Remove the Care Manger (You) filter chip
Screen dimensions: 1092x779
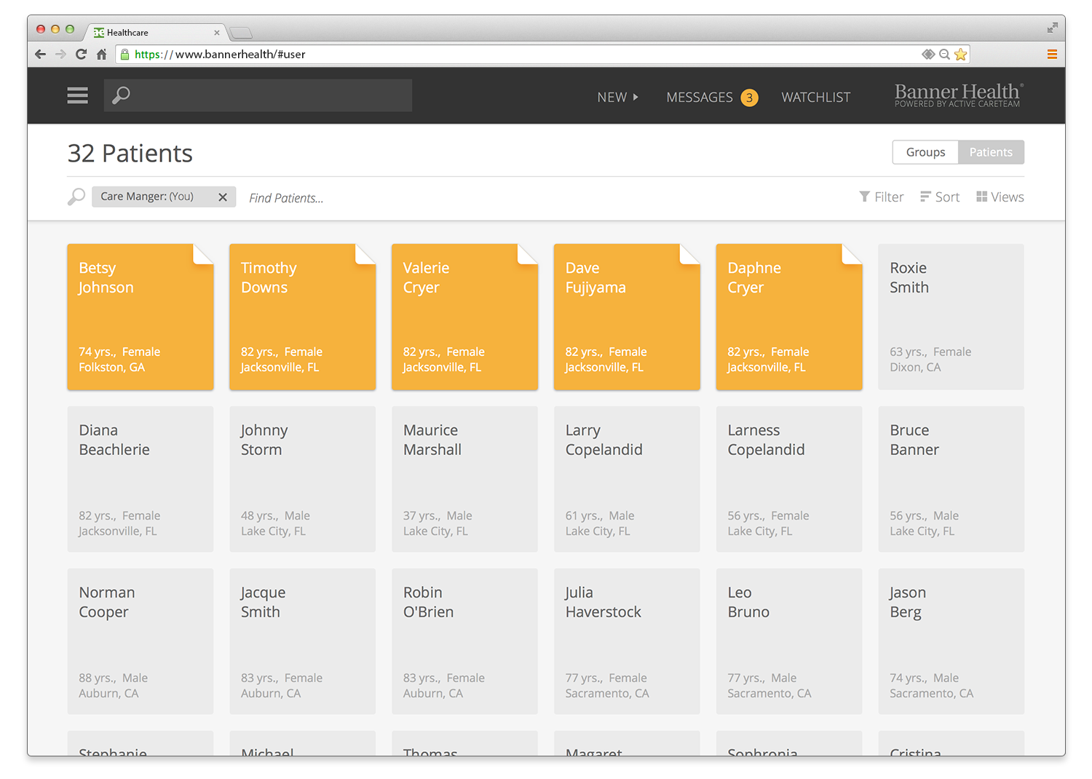pyautogui.click(x=223, y=197)
